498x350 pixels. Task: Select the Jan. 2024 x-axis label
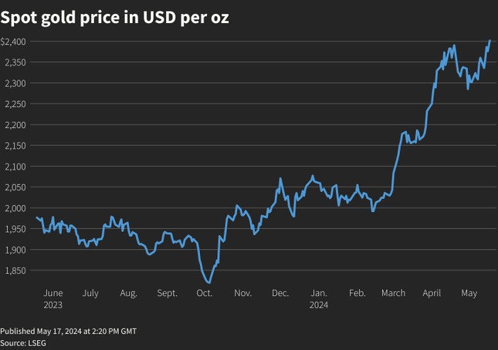(x=318, y=298)
